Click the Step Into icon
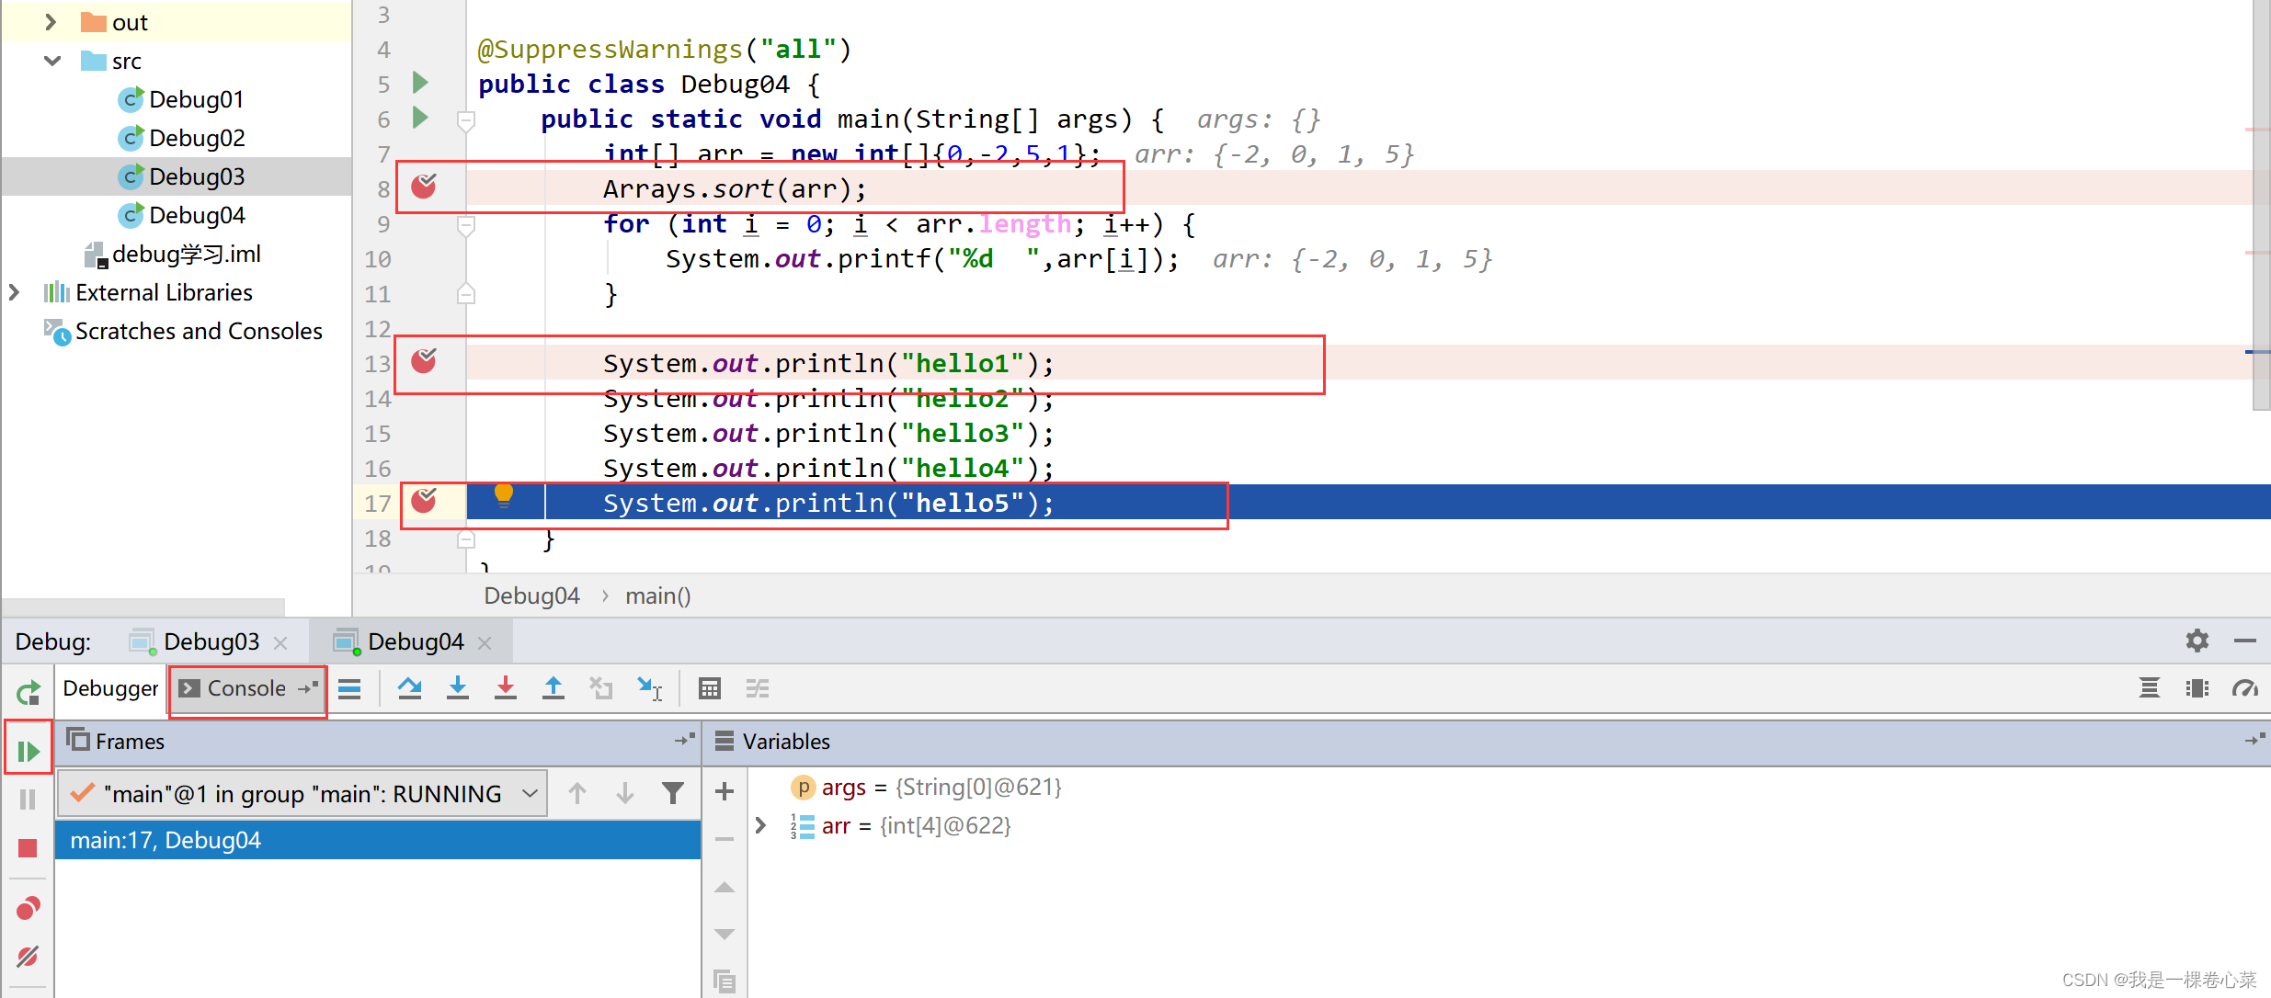 [x=457, y=688]
